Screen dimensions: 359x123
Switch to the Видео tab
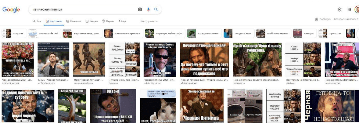click(x=92, y=21)
